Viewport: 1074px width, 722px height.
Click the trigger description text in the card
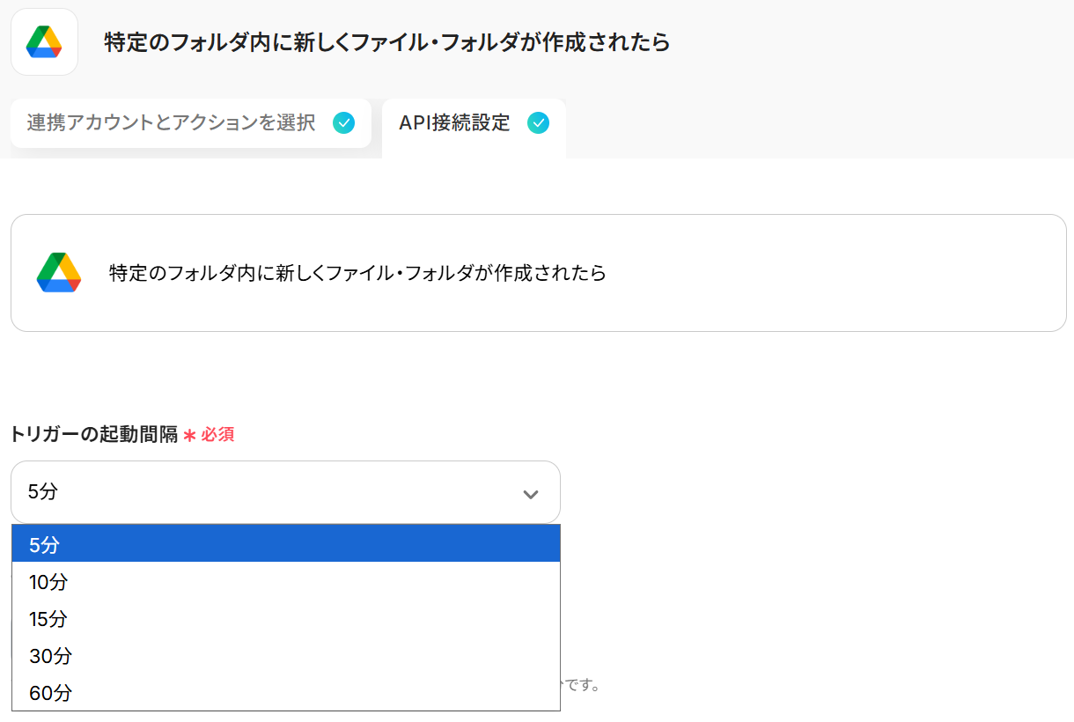(x=357, y=273)
